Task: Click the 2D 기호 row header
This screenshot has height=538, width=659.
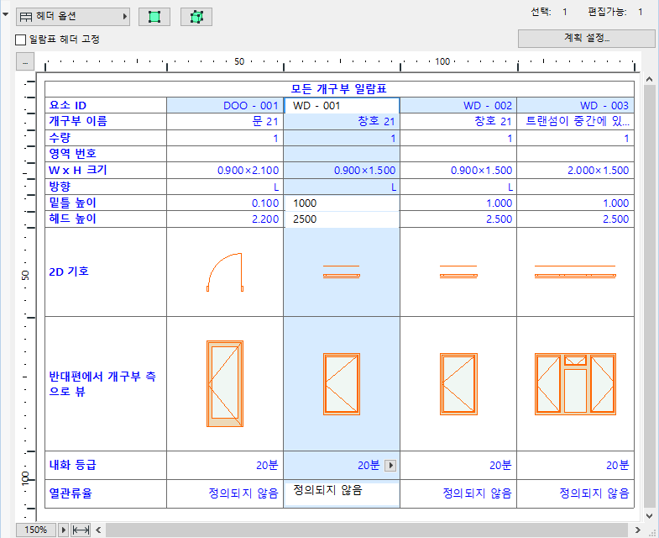Action: pyautogui.click(x=106, y=272)
